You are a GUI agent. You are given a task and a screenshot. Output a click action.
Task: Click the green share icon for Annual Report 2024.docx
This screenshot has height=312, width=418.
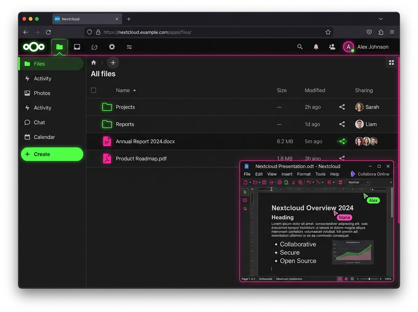[x=342, y=141]
